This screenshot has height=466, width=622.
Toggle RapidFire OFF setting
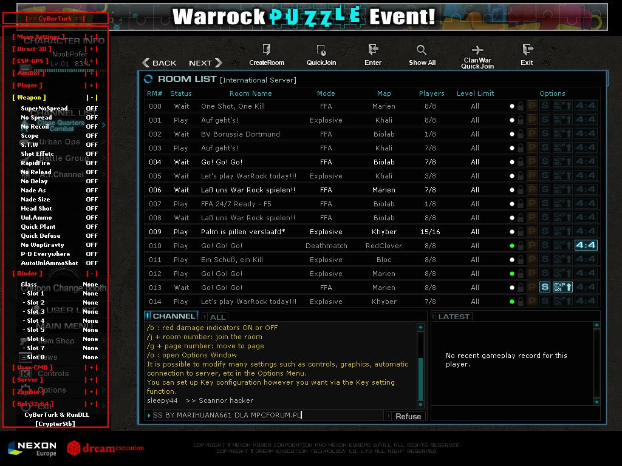click(92, 163)
